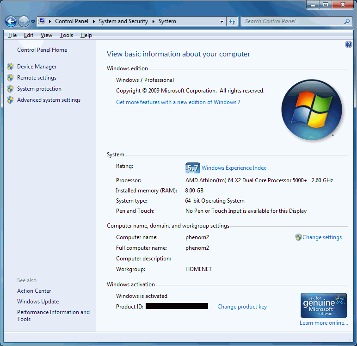Screen dimensions: 357x346
Task: Click the Back navigation arrow
Action: pyautogui.click(x=11, y=22)
